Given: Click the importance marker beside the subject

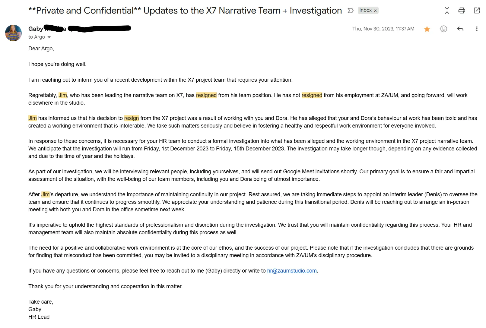Looking at the screenshot, I should point(350,11).
